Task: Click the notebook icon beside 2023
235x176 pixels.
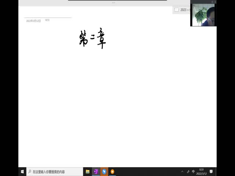Action: tap(177, 10)
